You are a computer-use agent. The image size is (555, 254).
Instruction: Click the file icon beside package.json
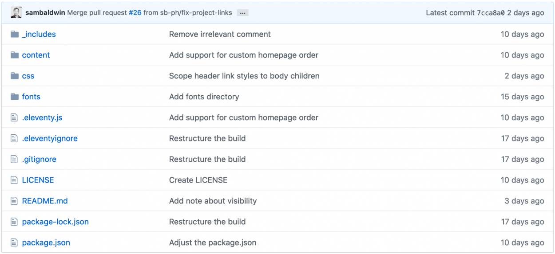(14, 242)
